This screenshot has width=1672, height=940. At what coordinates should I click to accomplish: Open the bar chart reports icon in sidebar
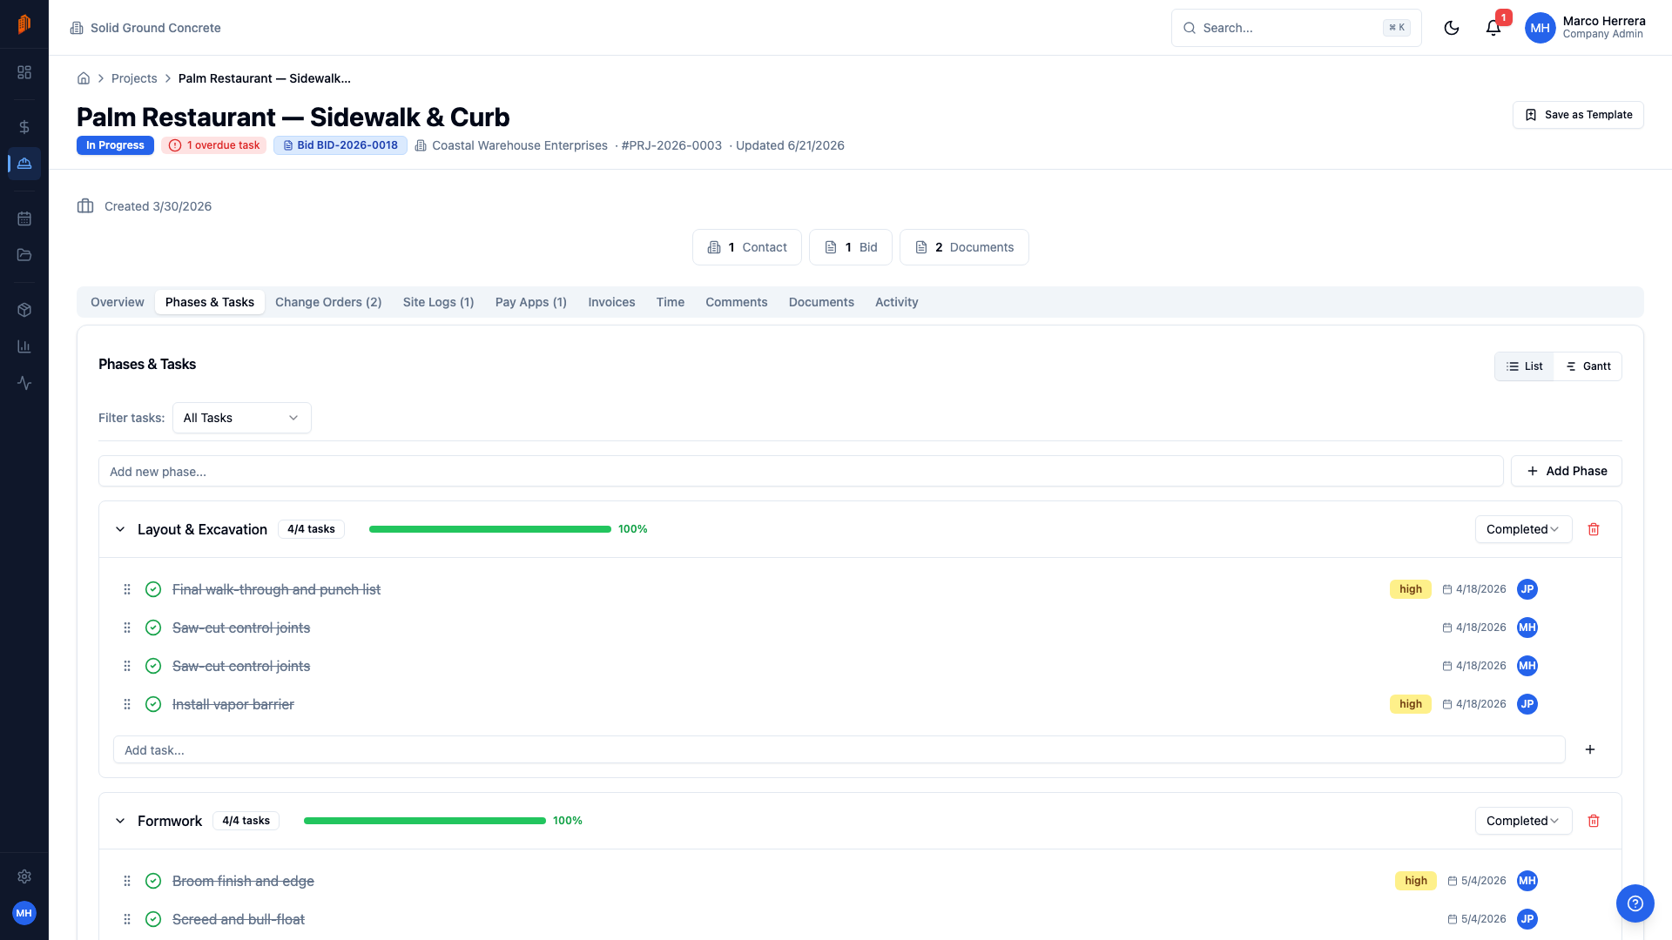point(24,346)
